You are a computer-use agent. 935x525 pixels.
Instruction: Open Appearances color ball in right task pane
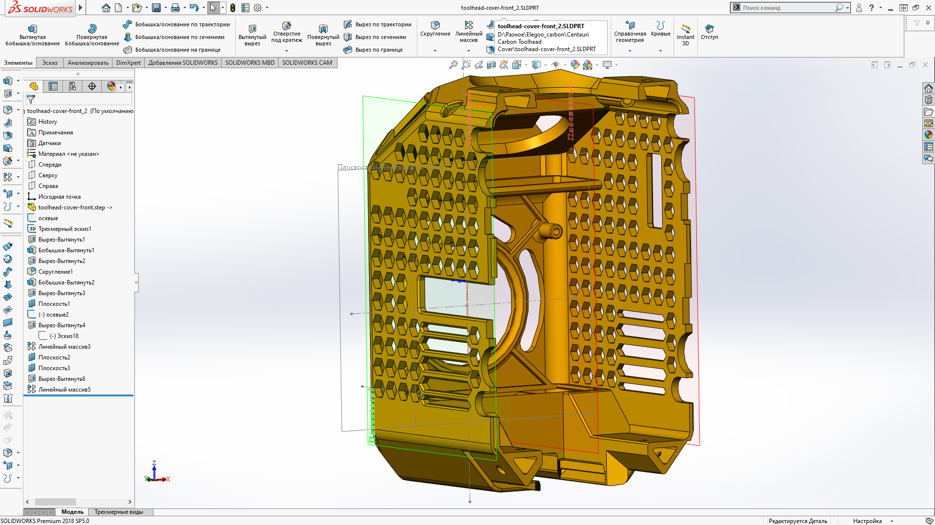pyautogui.click(x=929, y=135)
